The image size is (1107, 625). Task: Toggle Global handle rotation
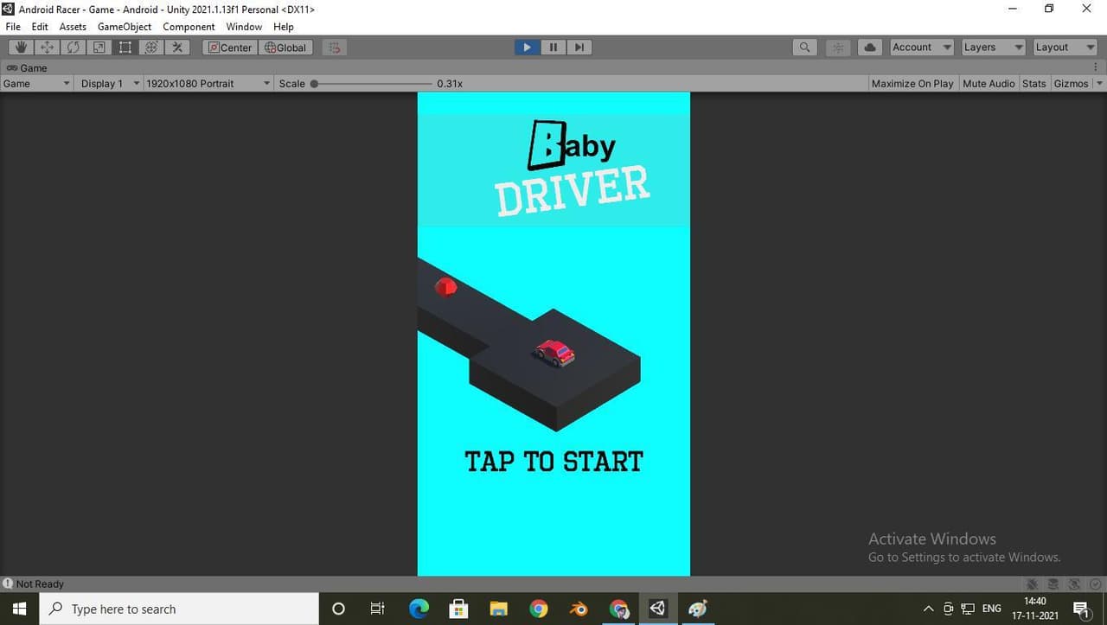click(285, 48)
